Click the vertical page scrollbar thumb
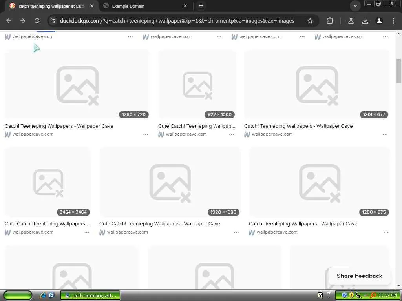The width and height of the screenshot is (402, 301). tap(398, 71)
